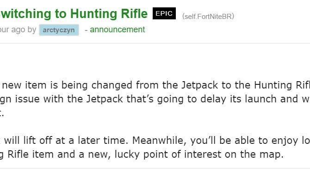Click the divider line under the post header
This screenshot has height=172, width=310.
click(x=155, y=43)
